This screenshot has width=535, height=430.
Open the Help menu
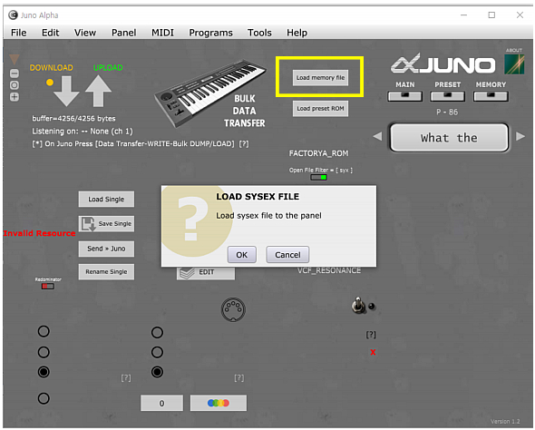pos(297,33)
